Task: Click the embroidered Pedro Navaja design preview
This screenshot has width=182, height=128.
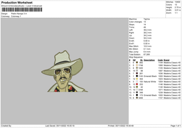Action: pyautogui.click(x=65, y=71)
